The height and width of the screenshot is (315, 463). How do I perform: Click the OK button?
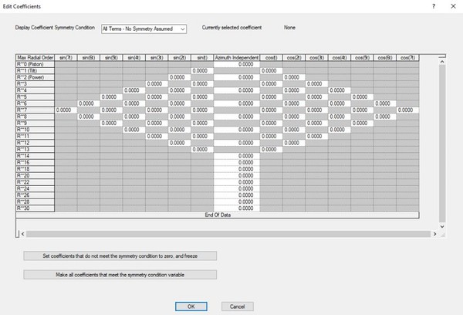(x=191, y=307)
